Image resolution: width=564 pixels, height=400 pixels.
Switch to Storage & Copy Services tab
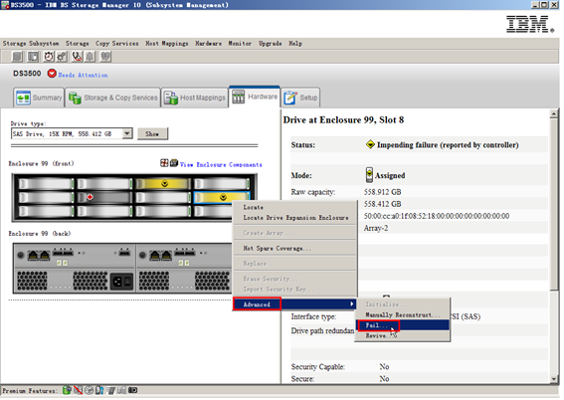[x=113, y=98]
